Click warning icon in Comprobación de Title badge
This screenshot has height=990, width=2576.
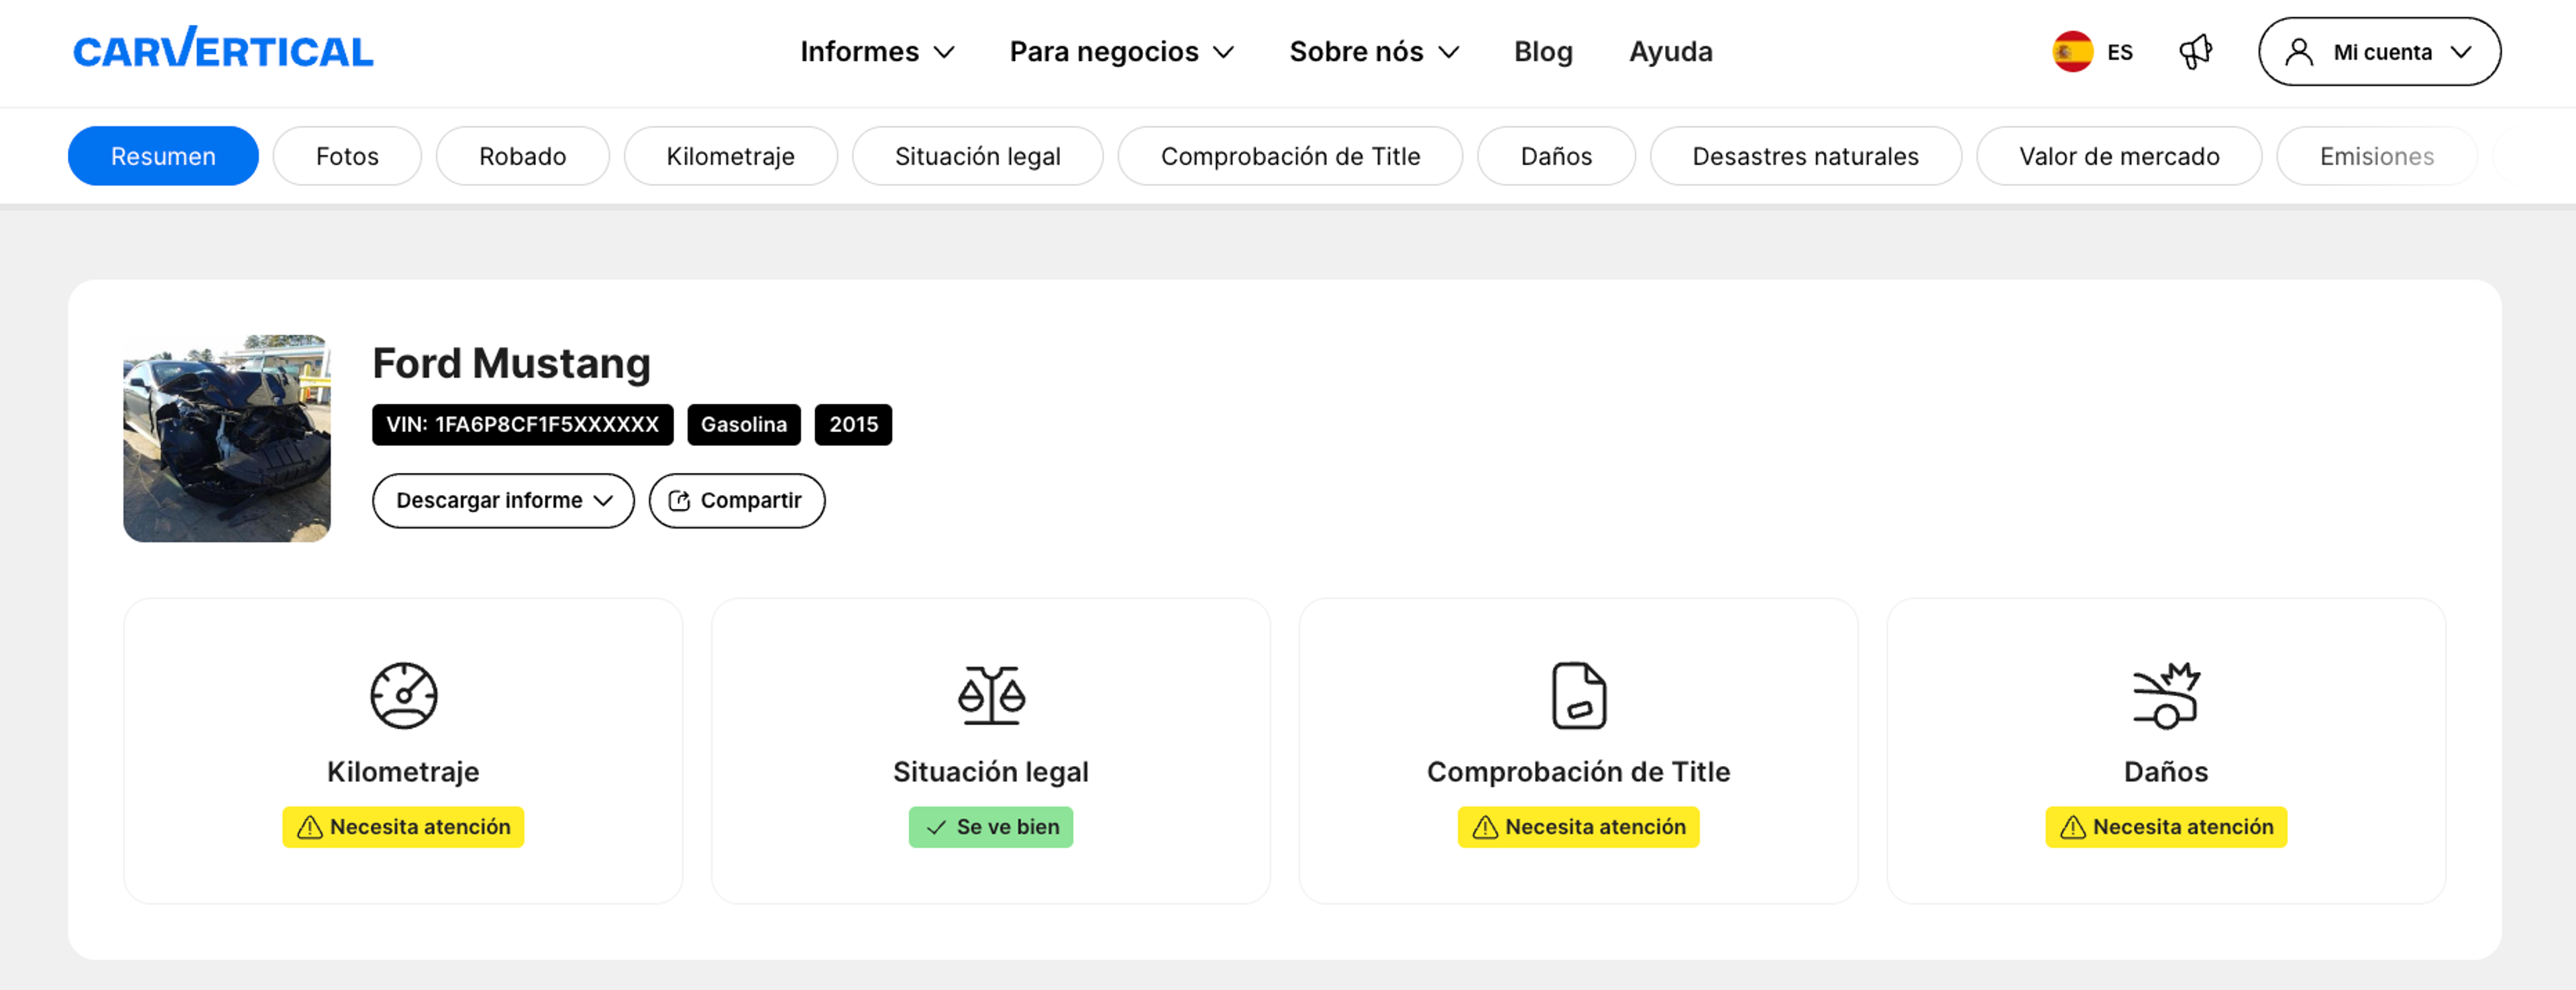(x=1485, y=827)
